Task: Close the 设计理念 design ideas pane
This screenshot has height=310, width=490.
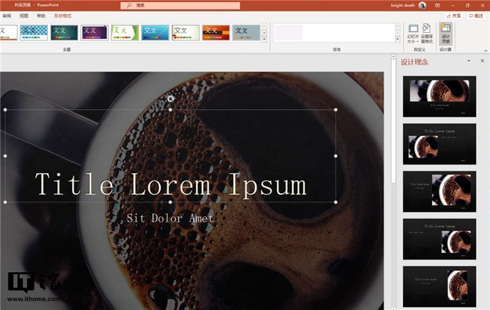Action: click(x=482, y=61)
